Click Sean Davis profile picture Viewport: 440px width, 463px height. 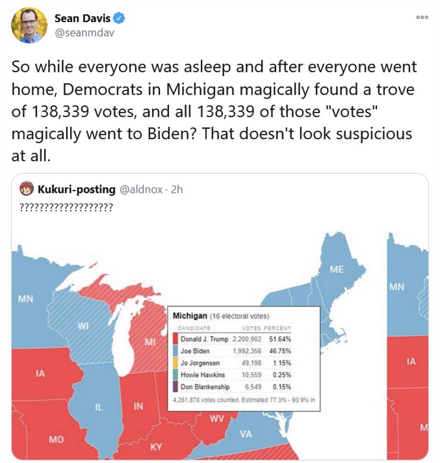tap(29, 25)
